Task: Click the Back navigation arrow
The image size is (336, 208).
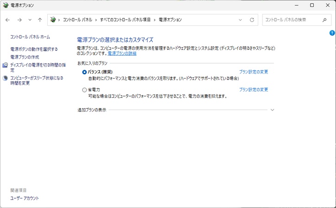Action: (x=7, y=20)
